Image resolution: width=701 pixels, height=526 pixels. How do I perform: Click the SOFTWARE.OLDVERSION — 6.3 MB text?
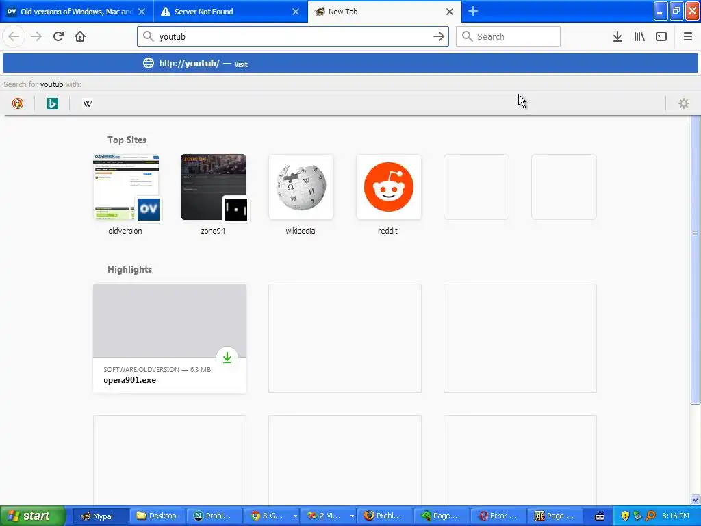pyautogui.click(x=157, y=369)
